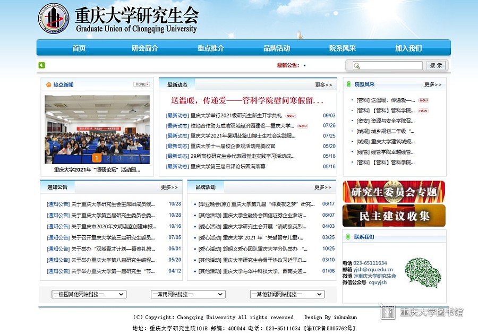Open notice 关于举办“双城青才计划—青春礼赞
The height and width of the screenshot is (334, 478).
(x=113, y=249)
